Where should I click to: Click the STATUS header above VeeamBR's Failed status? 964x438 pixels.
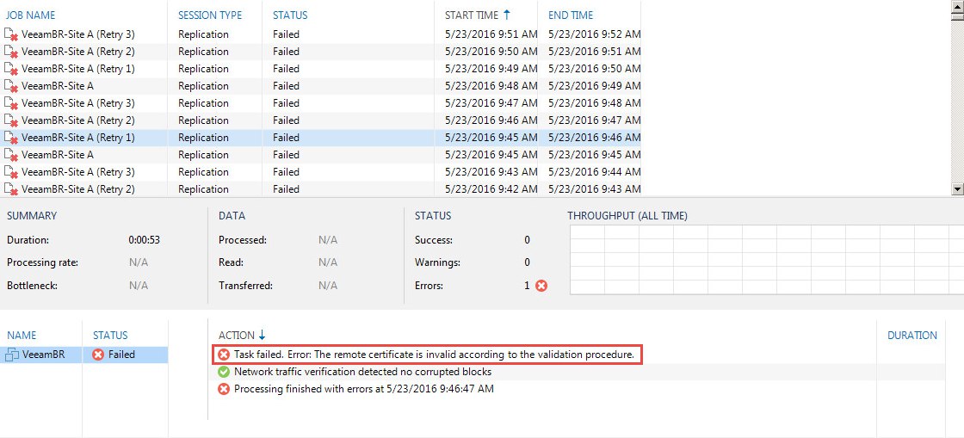[110, 335]
